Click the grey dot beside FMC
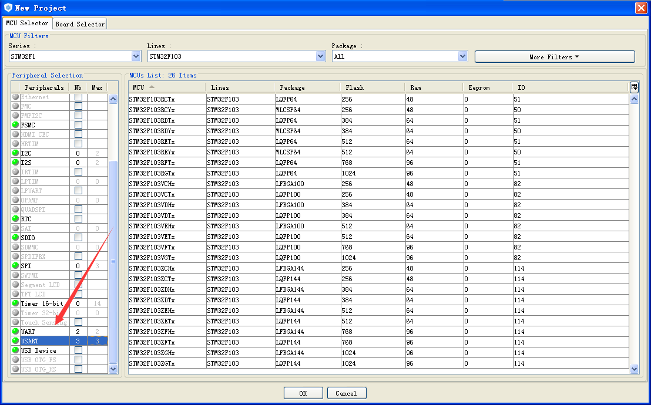Viewport: 651px width, 405px height. (15, 106)
